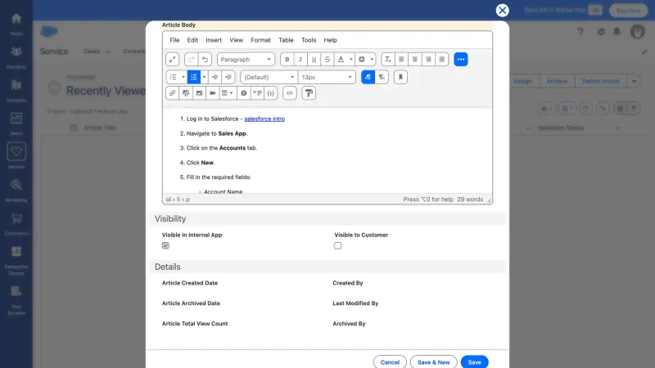Screen dimensions: 655x368
Task: Click the Cancel button
Action: [x=390, y=362]
